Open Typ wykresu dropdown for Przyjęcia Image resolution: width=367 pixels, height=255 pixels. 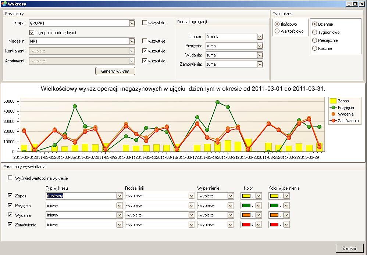click(x=119, y=205)
